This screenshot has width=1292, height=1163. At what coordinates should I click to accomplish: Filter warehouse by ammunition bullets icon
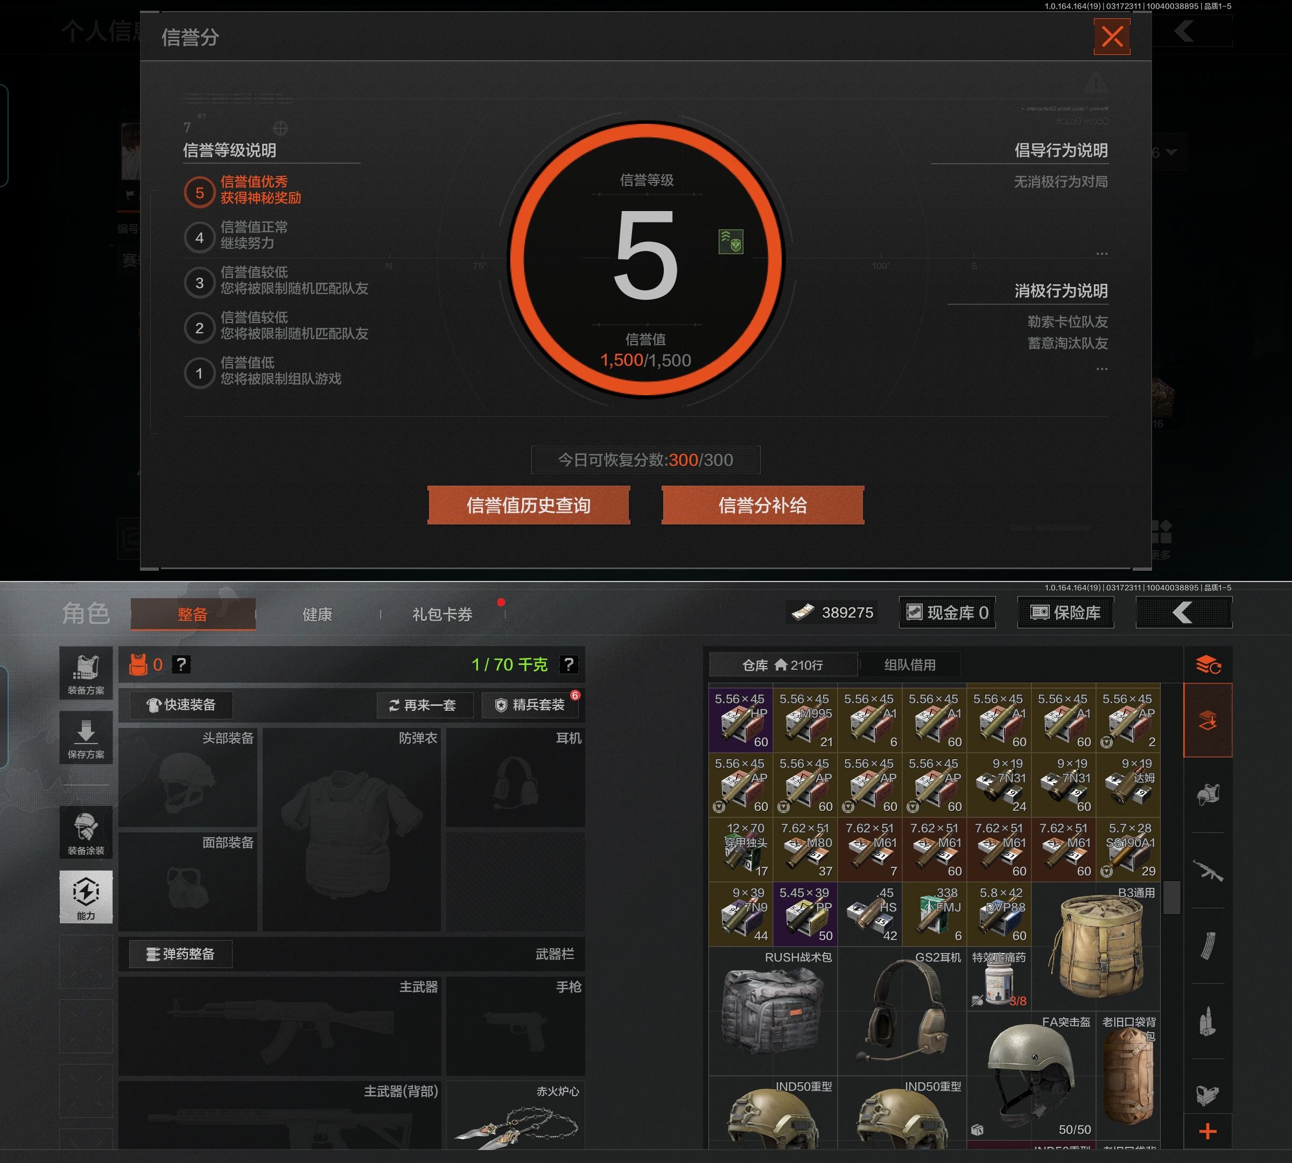1207,1021
